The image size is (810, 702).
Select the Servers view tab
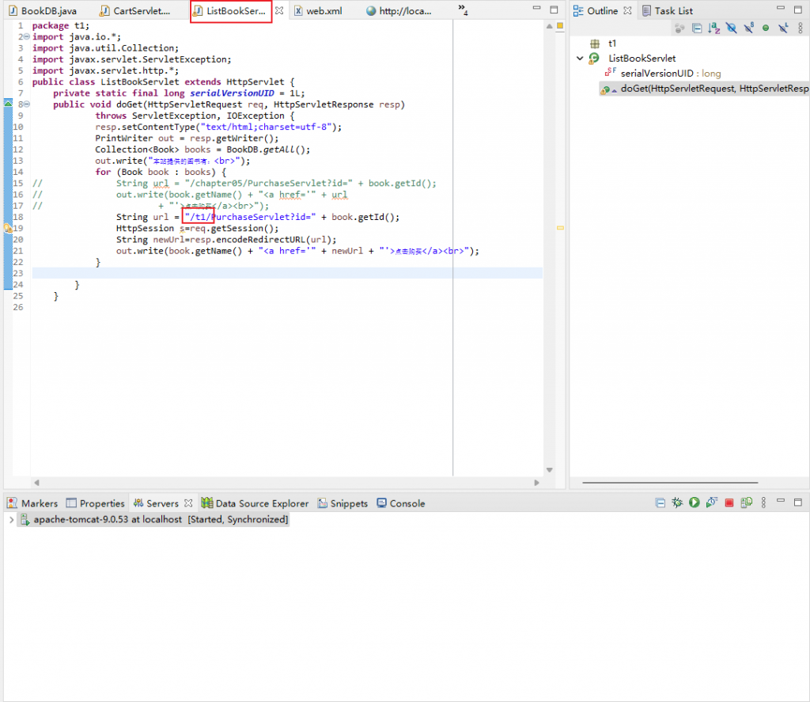pyautogui.click(x=156, y=503)
